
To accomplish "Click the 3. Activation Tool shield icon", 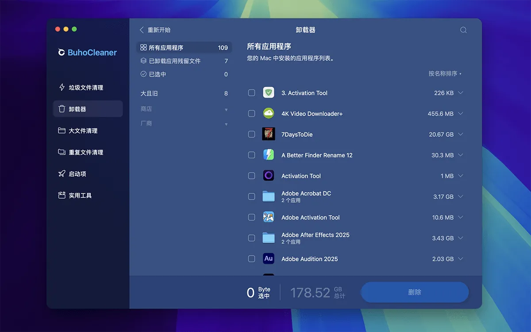I will (x=269, y=93).
